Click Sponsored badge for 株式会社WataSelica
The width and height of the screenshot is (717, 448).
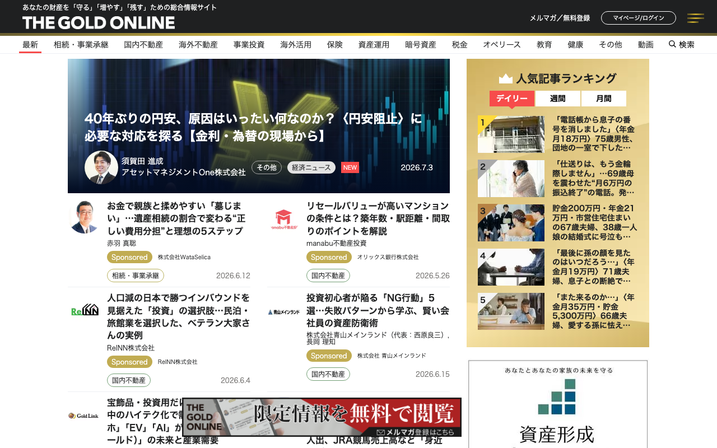[129, 257]
